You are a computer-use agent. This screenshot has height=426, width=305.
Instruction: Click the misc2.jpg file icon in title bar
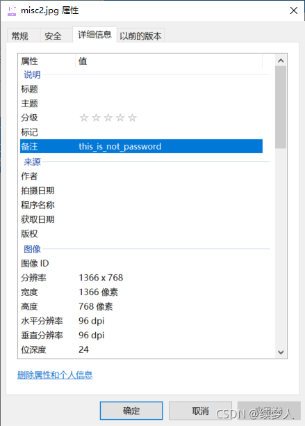tap(12, 11)
